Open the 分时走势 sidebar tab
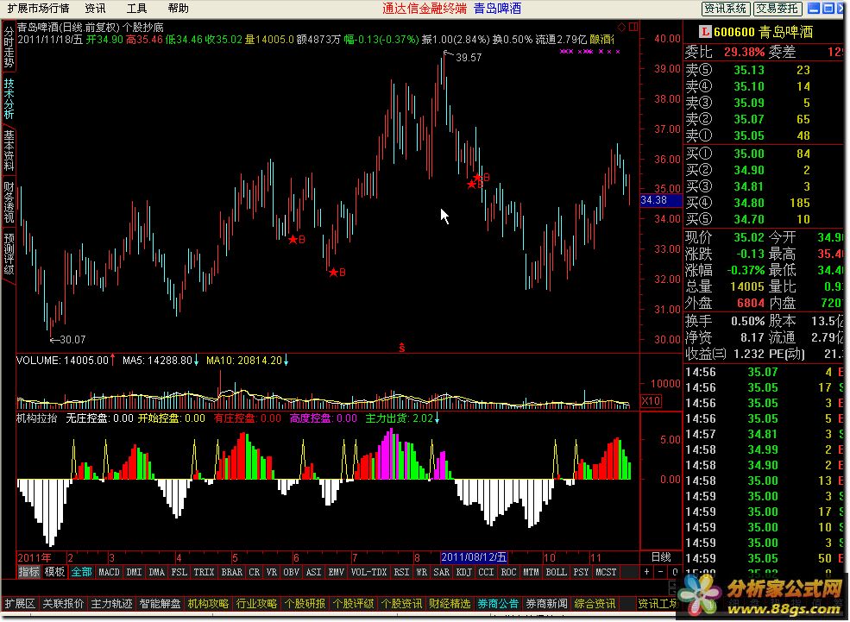 [x=9, y=47]
